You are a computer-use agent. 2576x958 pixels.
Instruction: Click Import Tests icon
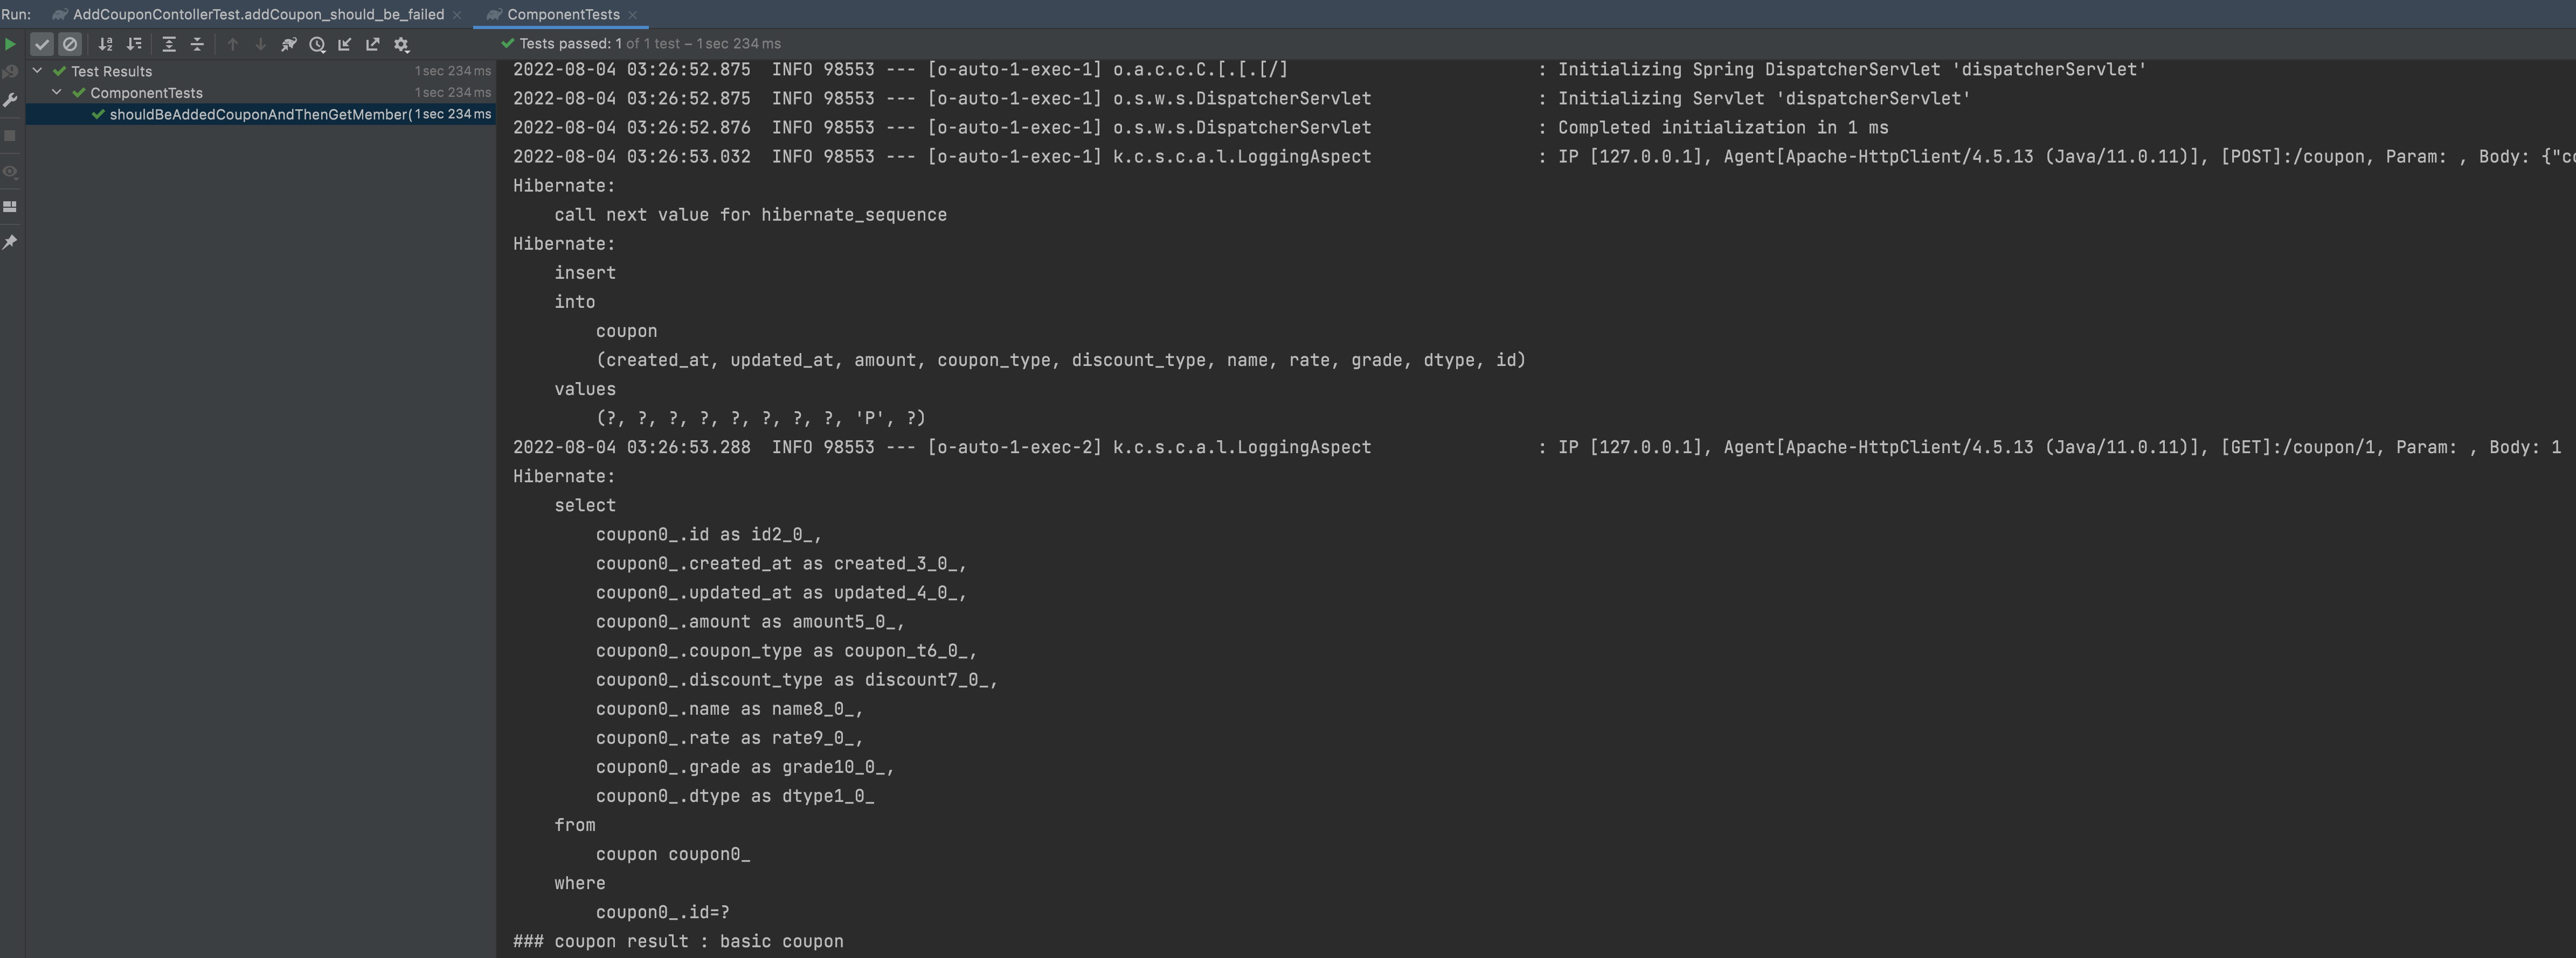click(x=345, y=44)
